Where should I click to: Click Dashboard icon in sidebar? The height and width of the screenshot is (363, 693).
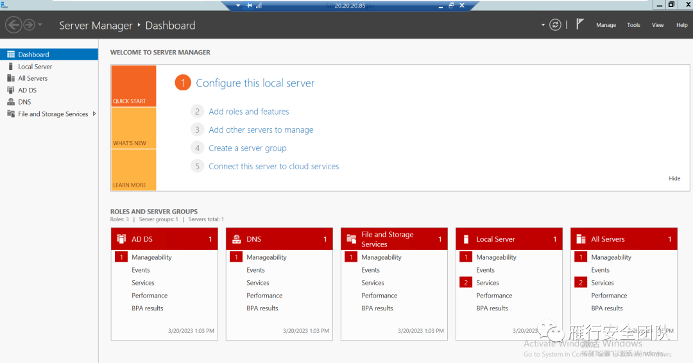point(11,55)
